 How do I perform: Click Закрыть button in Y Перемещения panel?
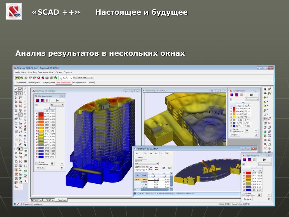click(x=247, y=199)
